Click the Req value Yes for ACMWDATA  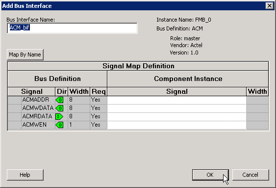pos(96,108)
